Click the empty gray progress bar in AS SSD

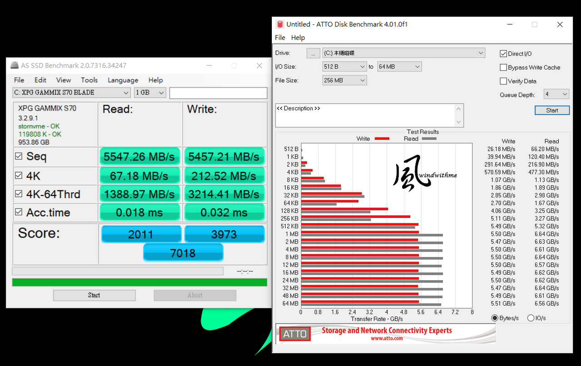point(118,271)
